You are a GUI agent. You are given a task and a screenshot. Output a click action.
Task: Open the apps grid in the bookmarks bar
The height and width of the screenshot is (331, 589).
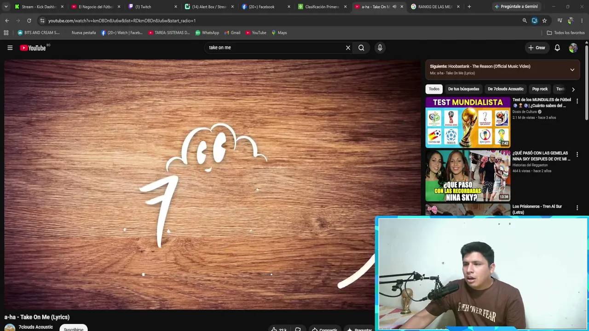(6, 33)
